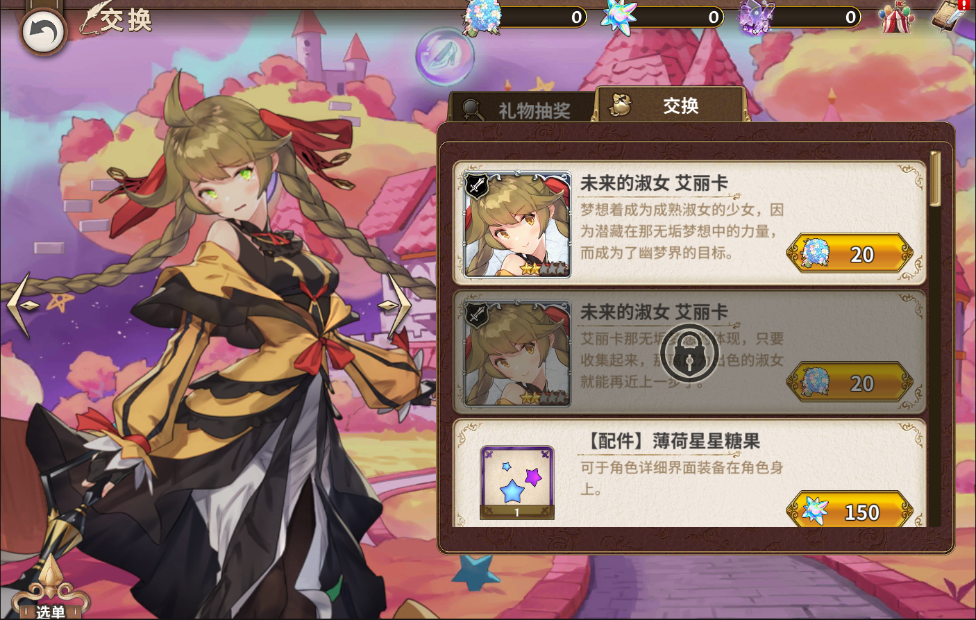Show previous character with left arrow

pos(22,305)
